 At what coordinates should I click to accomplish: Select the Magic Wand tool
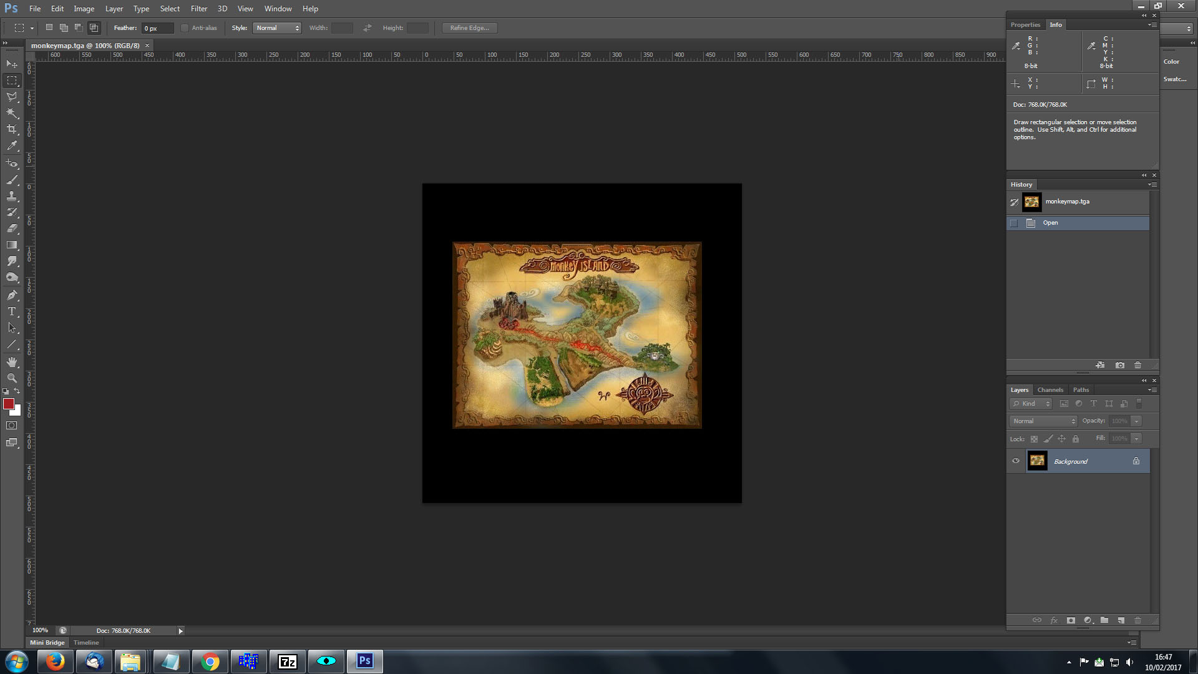coord(12,113)
